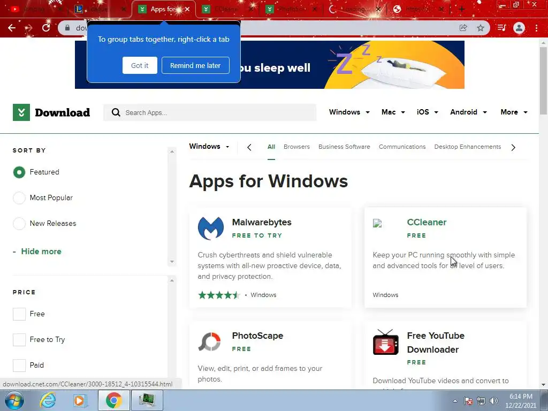Open the Chrome profile avatar
The image size is (548, 411).
519,28
